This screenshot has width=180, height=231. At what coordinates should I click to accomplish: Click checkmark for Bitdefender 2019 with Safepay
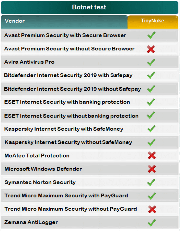[x=151, y=76]
